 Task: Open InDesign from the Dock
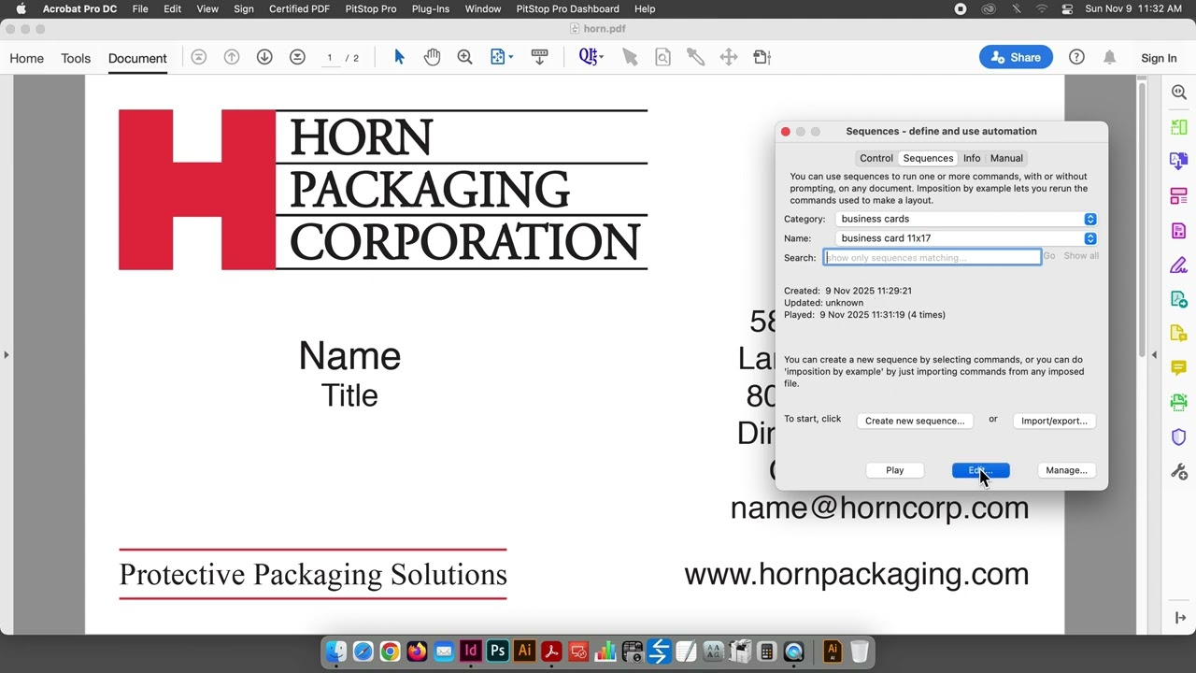pos(471,651)
